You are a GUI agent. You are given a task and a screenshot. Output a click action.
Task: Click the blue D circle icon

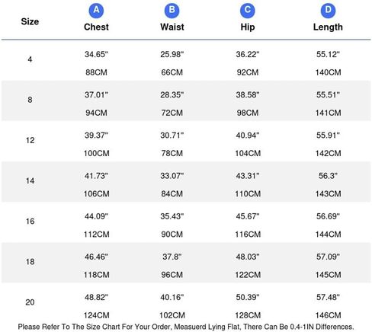(328, 11)
